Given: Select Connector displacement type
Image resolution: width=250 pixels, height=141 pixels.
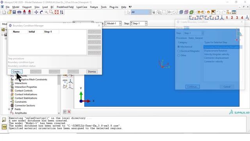Looking at the screenshot, I should pyautogui.click(x=216, y=58).
